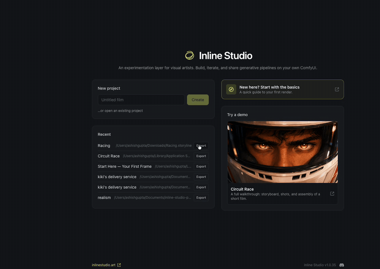This screenshot has width=380, height=269.
Task: Click the external link icon beside the Circuit Race demo description
Action: pyautogui.click(x=332, y=194)
